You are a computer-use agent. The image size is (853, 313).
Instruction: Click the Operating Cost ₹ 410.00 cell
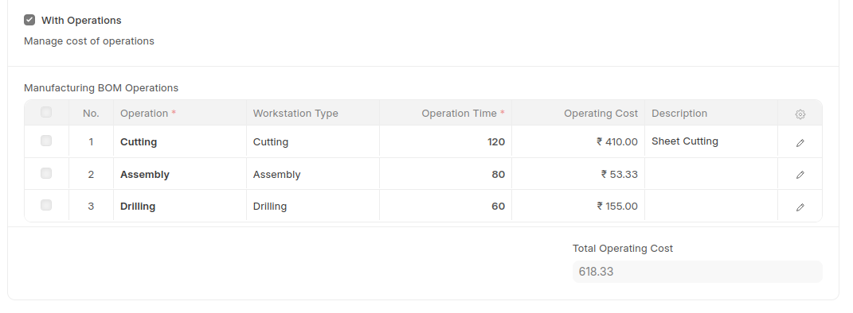pos(577,141)
